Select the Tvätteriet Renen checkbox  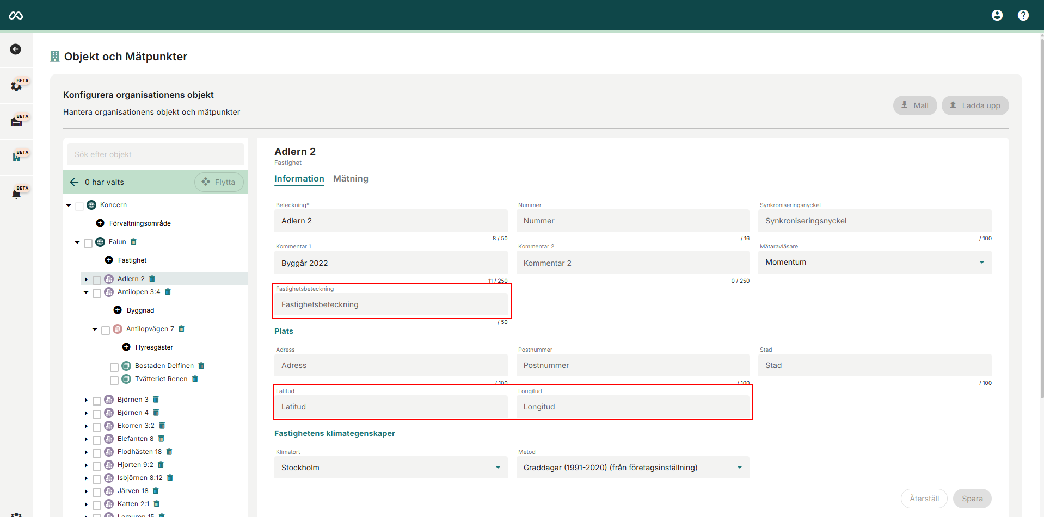114,380
